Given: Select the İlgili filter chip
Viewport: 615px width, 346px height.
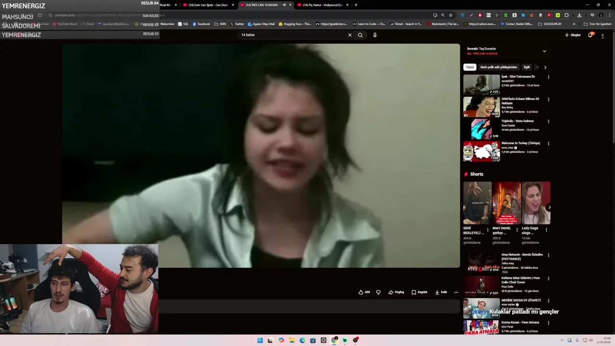Looking at the screenshot, I should (527, 67).
